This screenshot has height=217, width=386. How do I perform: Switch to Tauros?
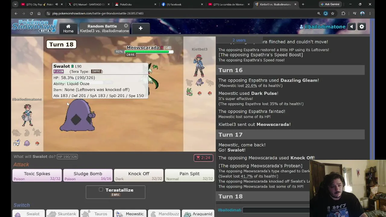point(96,214)
